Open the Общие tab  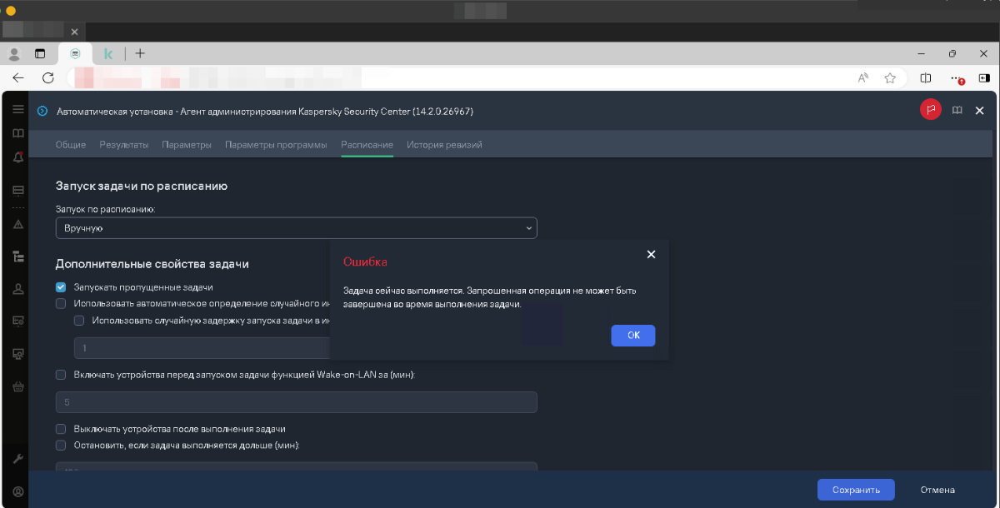tap(71, 145)
